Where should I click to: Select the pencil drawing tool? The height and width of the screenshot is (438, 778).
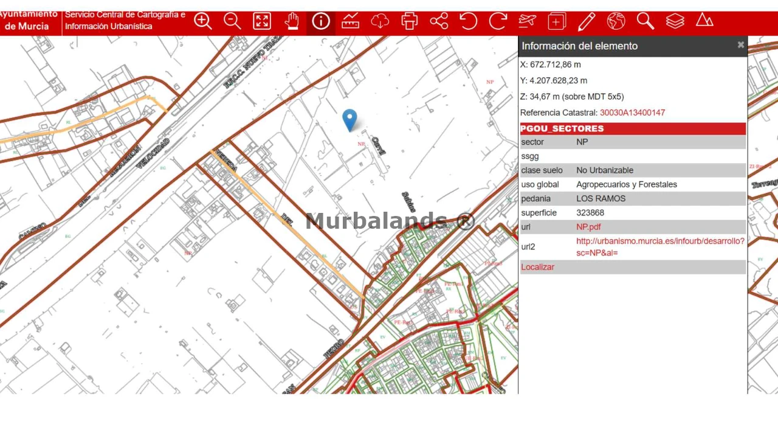pyautogui.click(x=587, y=21)
